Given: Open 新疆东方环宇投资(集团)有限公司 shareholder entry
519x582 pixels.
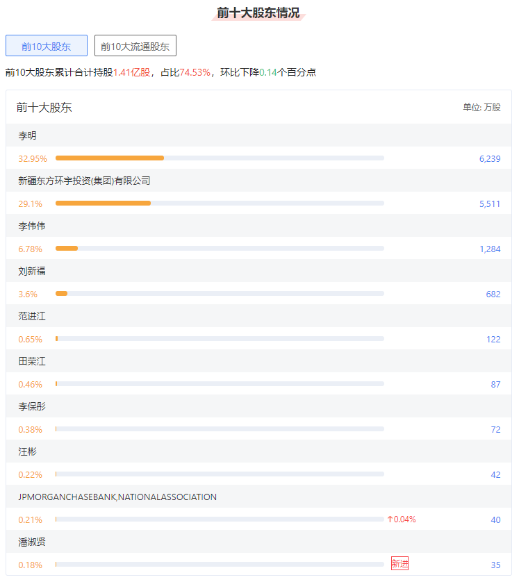Looking at the screenshot, I should point(84,181).
